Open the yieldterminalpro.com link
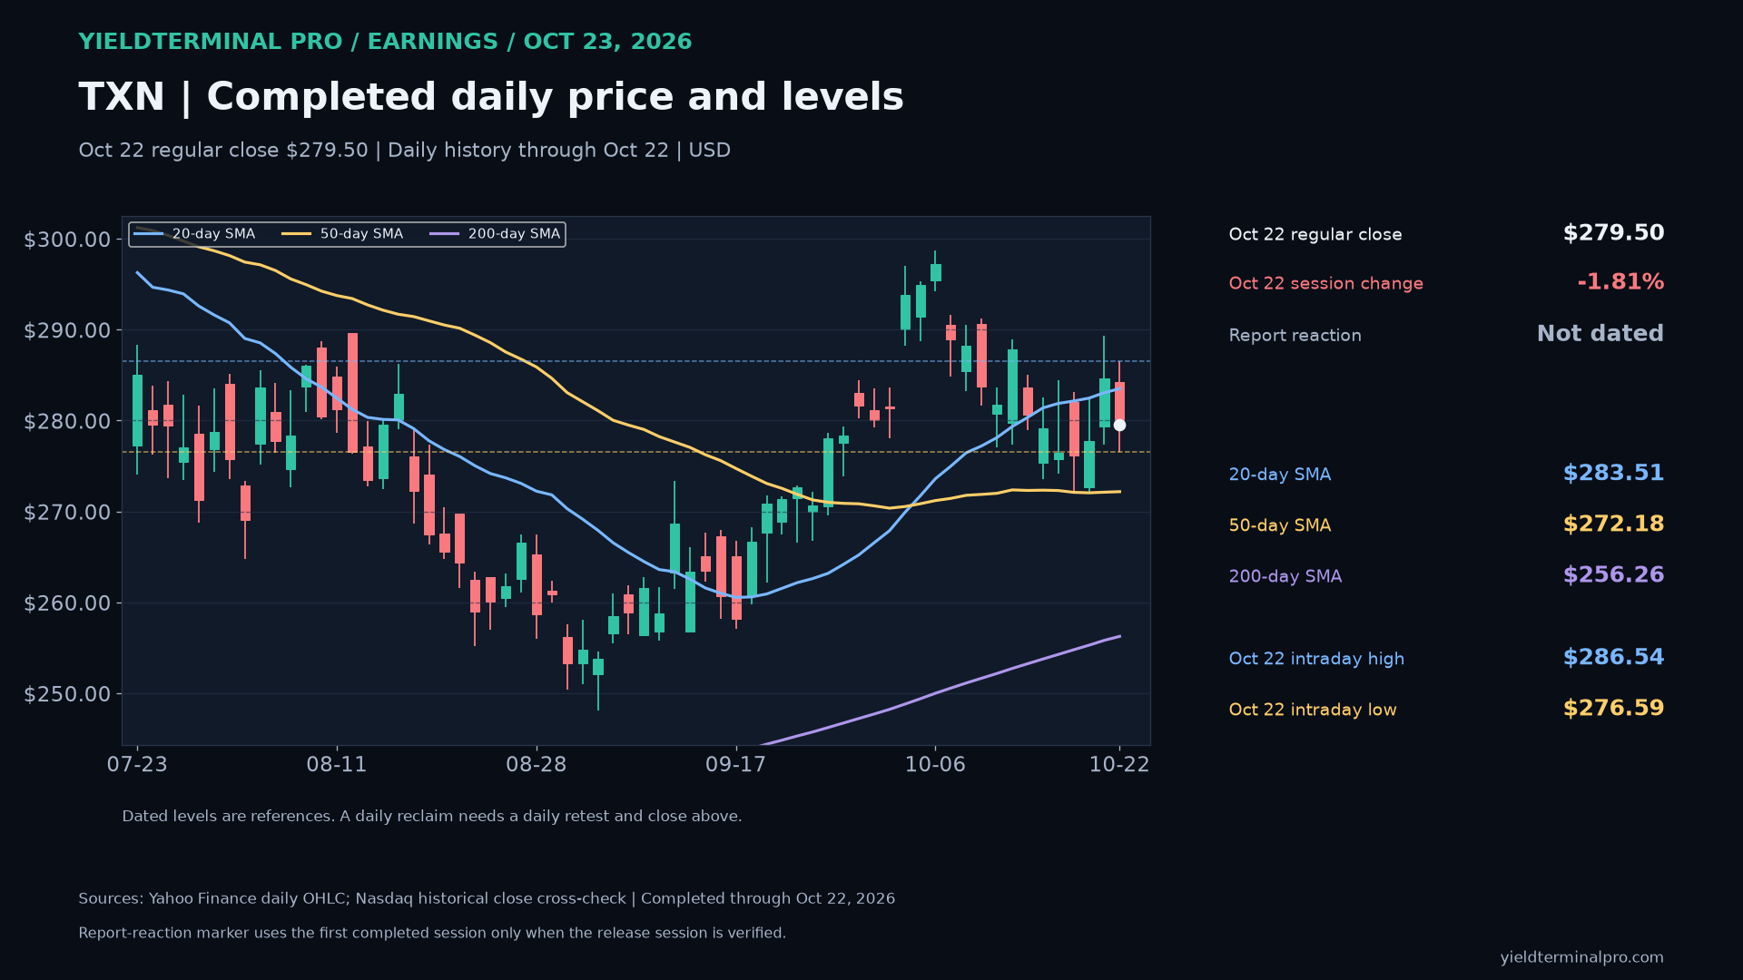 point(1581,957)
